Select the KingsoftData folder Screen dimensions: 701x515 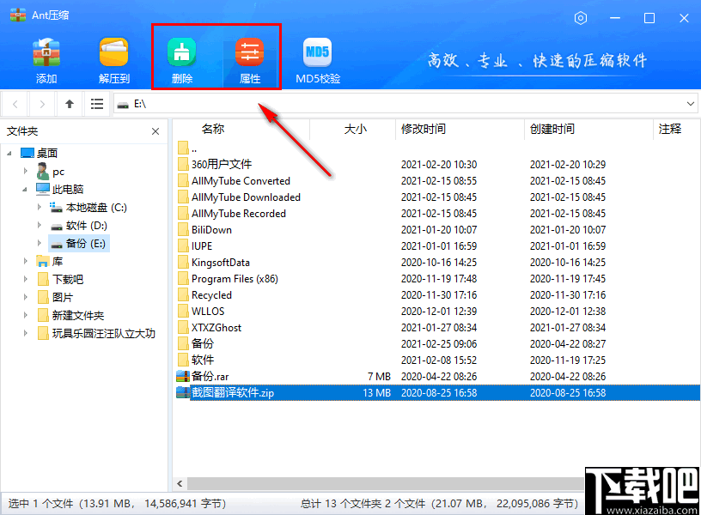point(214,262)
